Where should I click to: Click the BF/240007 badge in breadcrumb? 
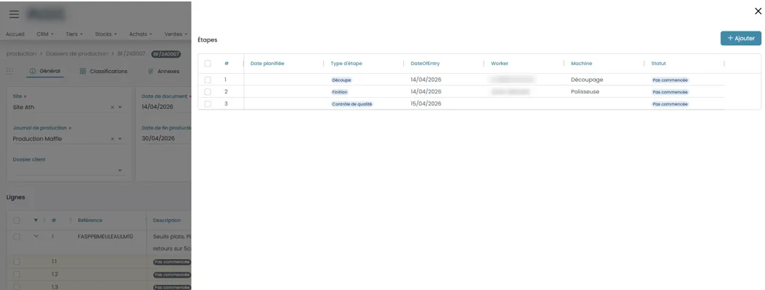pyautogui.click(x=166, y=54)
